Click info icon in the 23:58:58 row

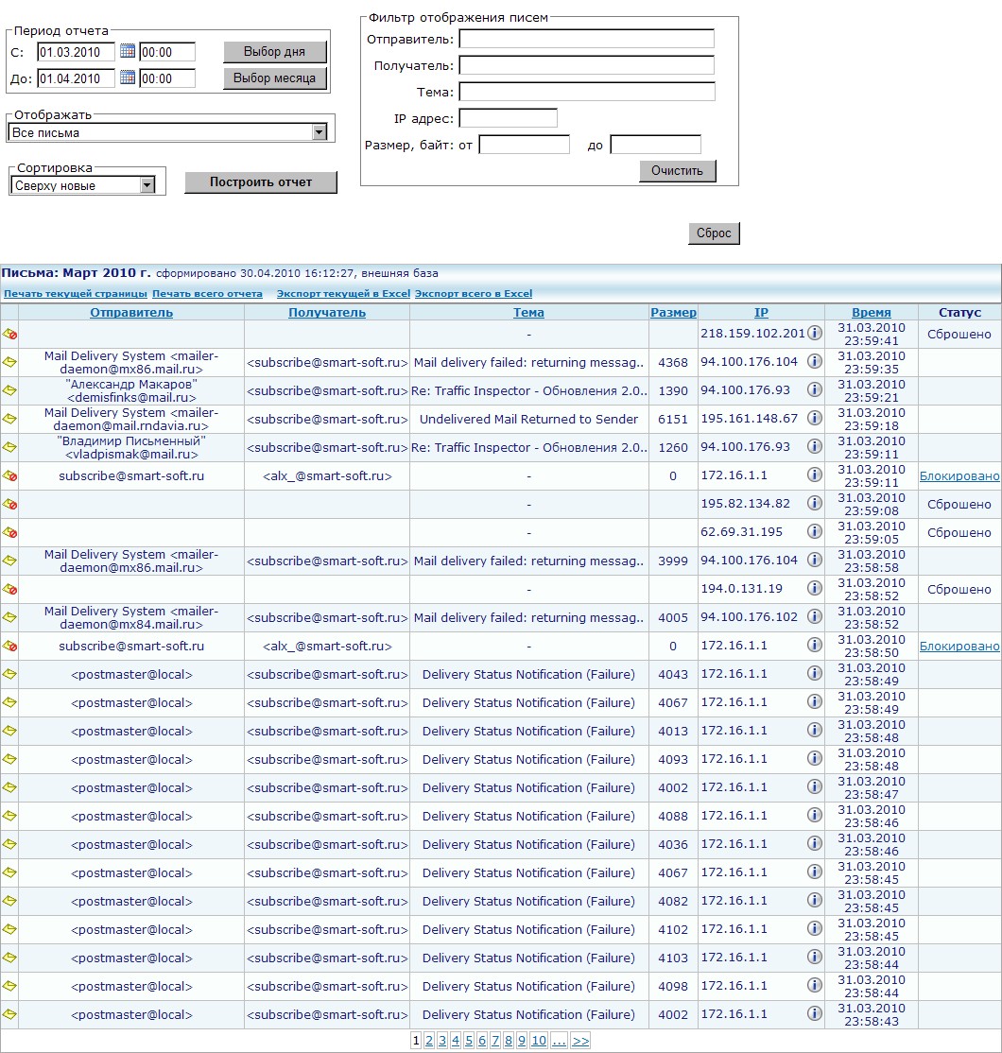tap(815, 560)
